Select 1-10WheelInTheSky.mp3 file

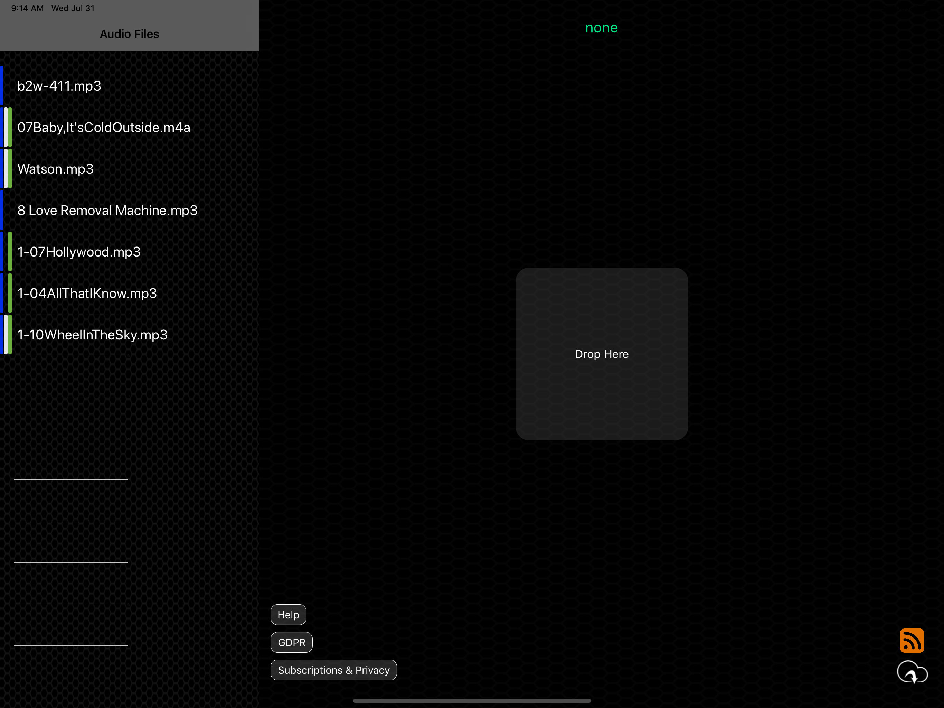click(x=130, y=334)
